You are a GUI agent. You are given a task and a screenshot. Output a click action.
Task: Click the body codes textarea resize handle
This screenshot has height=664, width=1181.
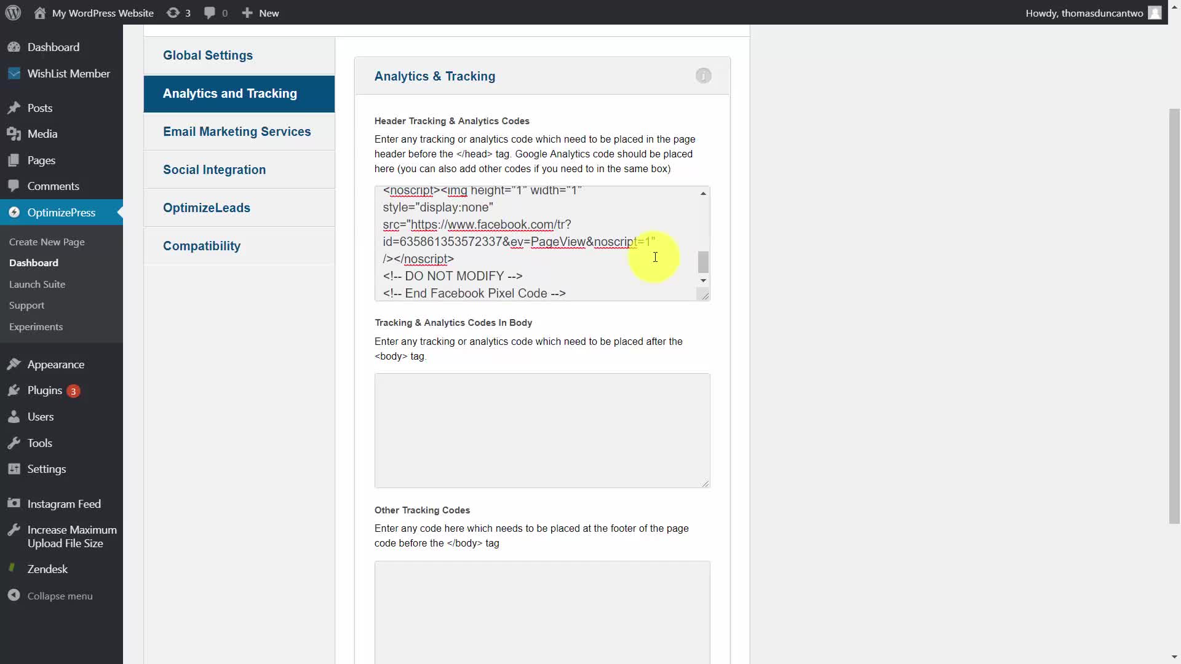tap(705, 483)
